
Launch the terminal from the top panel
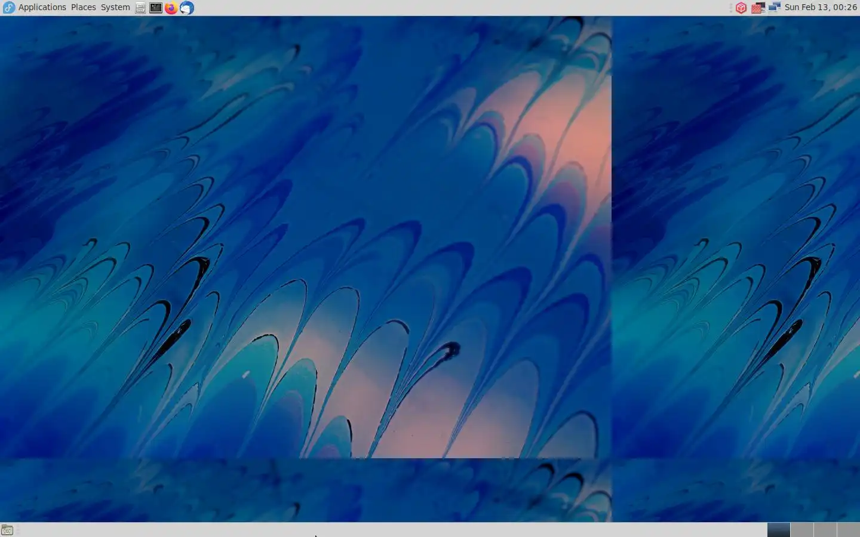pyautogui.click(x=156, y=8)
